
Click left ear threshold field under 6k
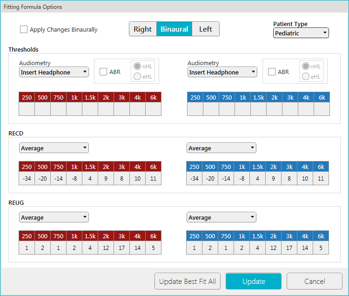322,109
